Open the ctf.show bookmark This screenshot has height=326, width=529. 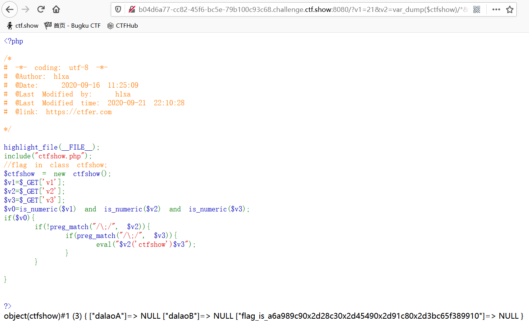(x=23, y=25)
